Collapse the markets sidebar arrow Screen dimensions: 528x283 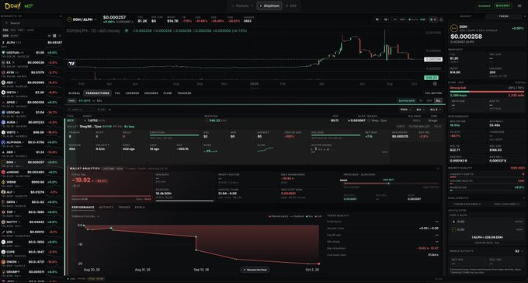pyautogui.click(x=61, y=16)
